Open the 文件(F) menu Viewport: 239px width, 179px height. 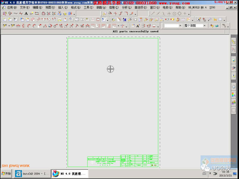point(25,7)
